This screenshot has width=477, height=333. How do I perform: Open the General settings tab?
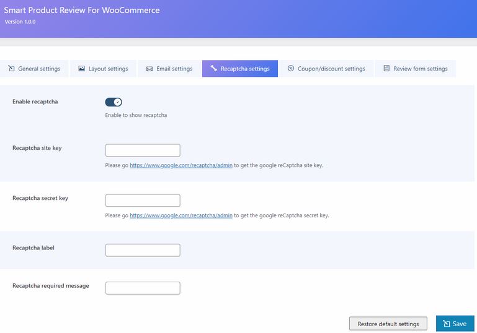(34, 69)
